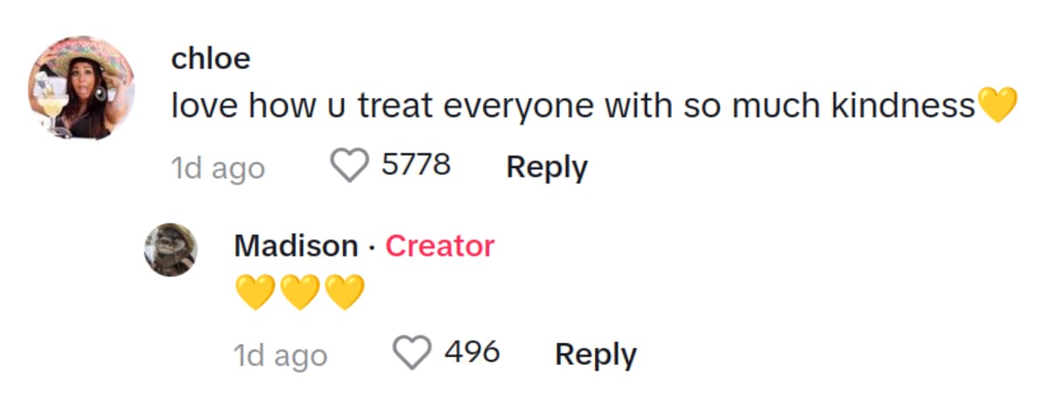Click the middle yellow heart in Madison's reply
Viewport: 1050px width, 408px height.
pos(299,292)
